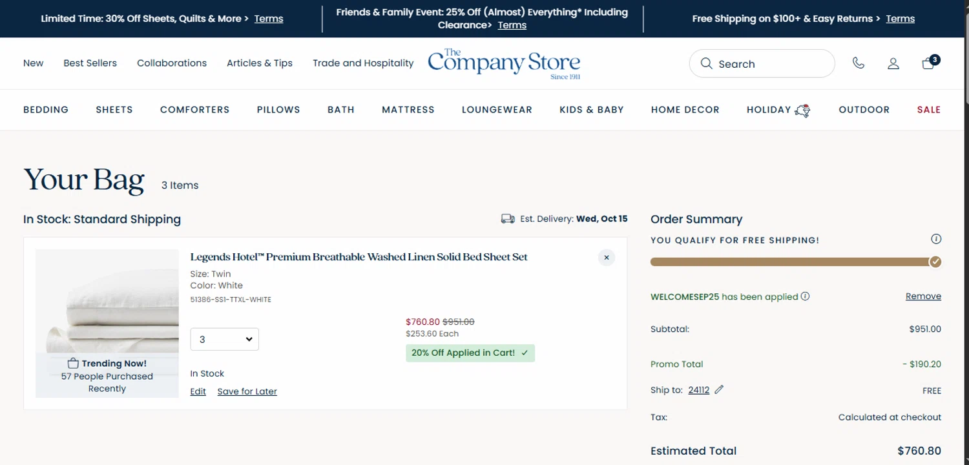Screen dimensions: 969x465
Task: Open the shopping bag icon
Action: pyautogui.click(x=928, y=63)
